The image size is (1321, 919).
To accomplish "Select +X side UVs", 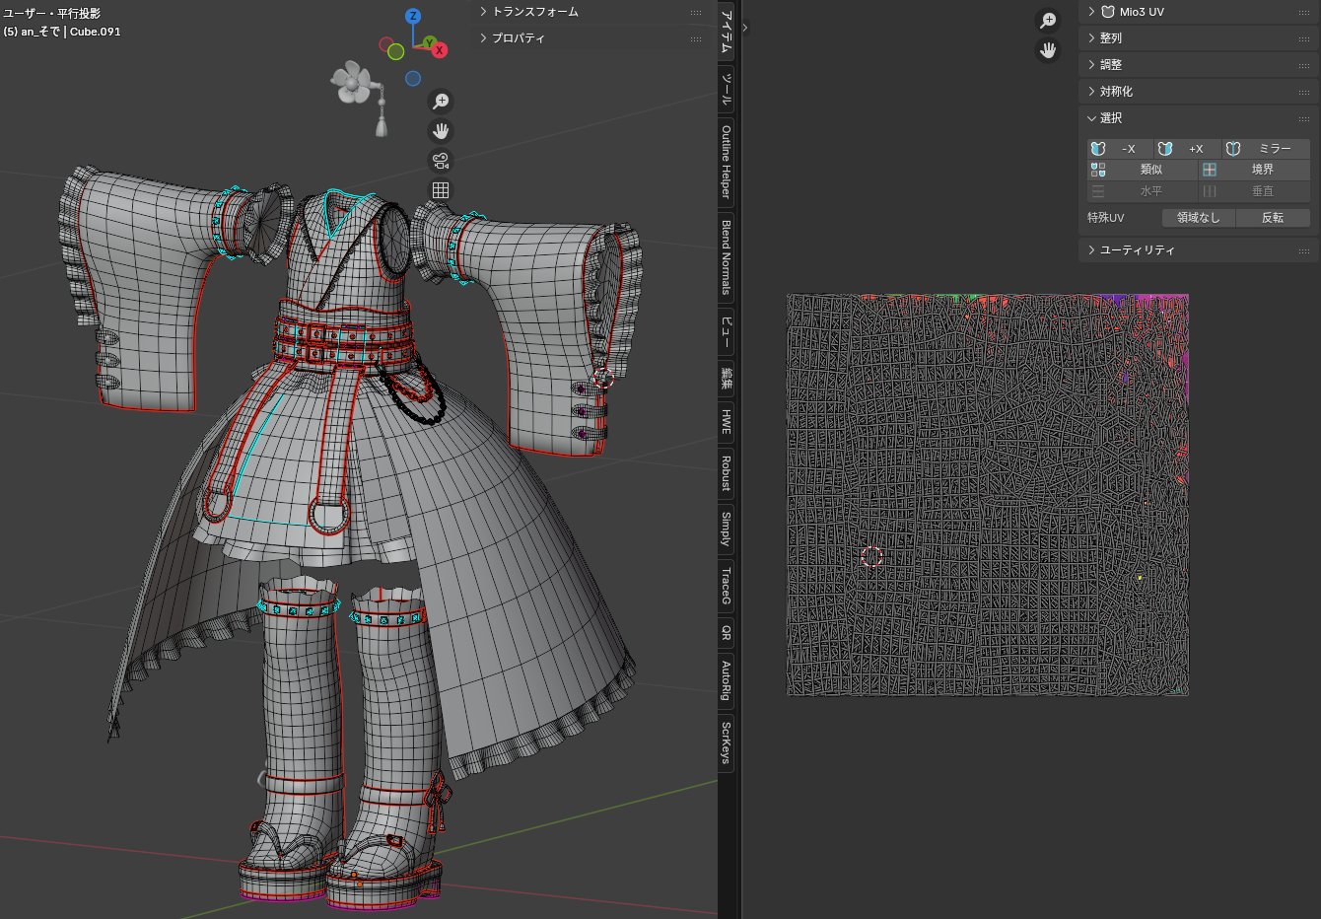I will click(1187, 149).
